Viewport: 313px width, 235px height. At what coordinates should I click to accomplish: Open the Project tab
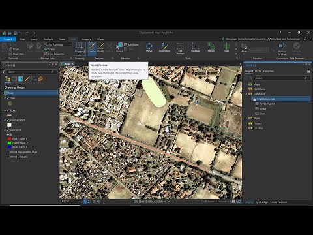pos(8,39)
